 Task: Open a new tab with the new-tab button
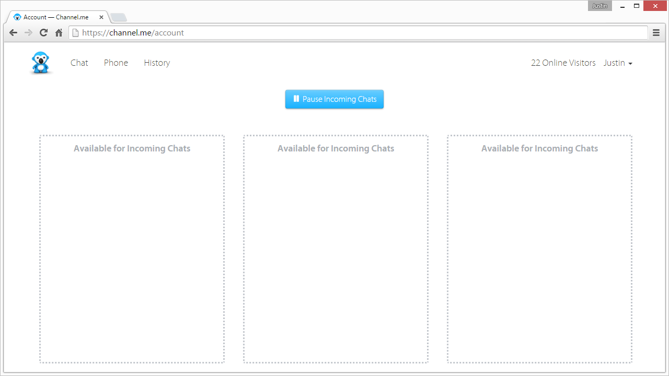[x=119, y=18]
